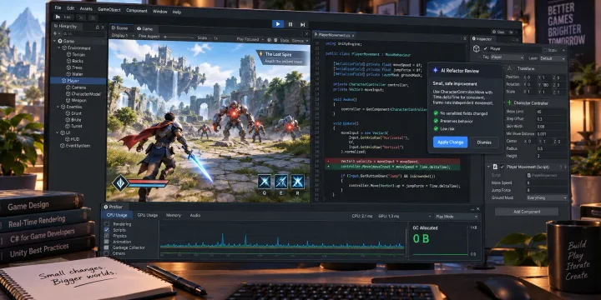
Task: Collapse the Enemies group arrow
Action: [58, 107]
